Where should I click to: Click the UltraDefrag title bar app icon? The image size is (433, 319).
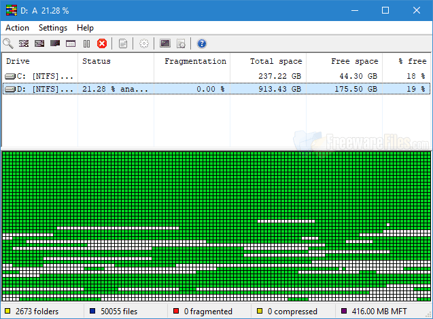12,10
